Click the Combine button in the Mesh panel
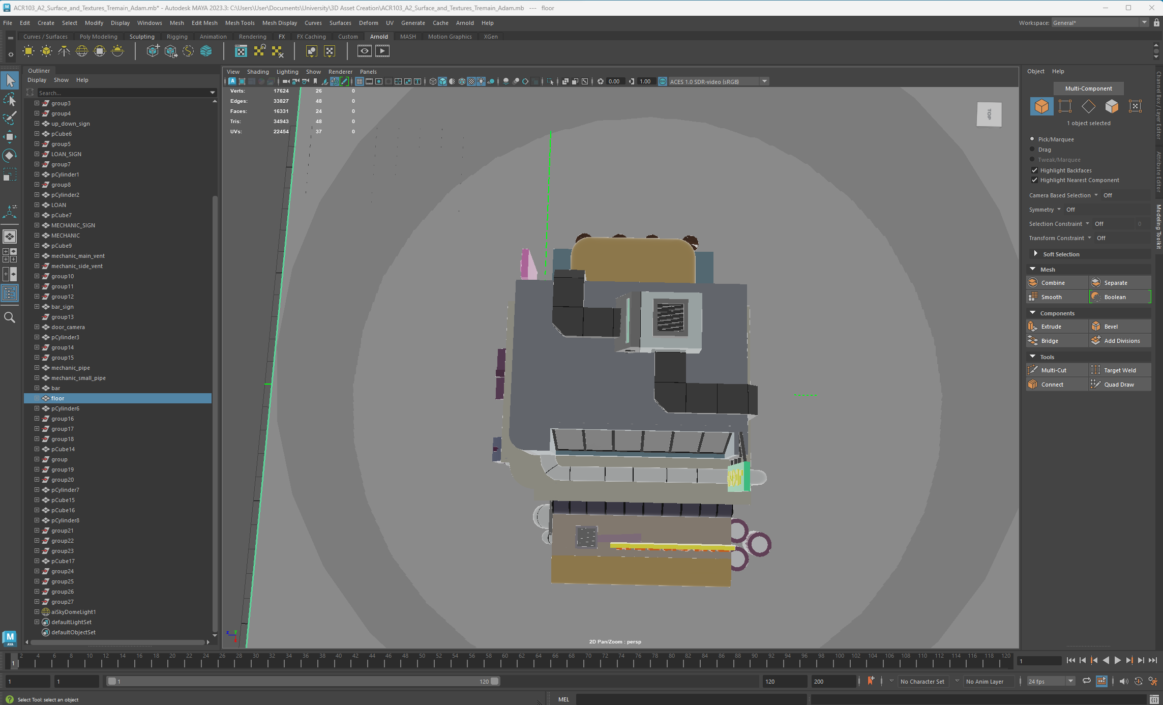 (x=1056, y=282)
